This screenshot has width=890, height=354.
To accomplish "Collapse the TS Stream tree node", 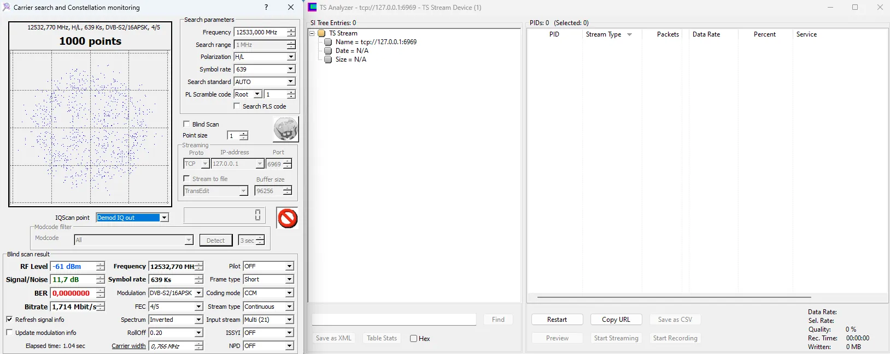I will pyautogui.click(x=312, y=33).
